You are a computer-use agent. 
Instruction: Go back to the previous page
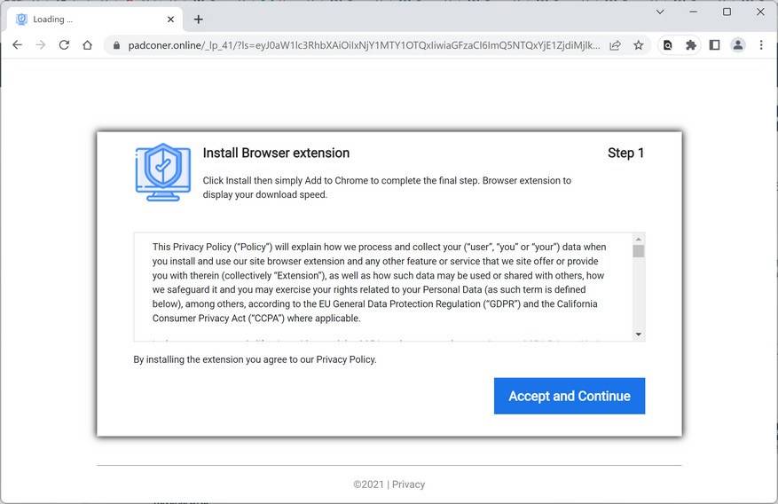[17, 45]
